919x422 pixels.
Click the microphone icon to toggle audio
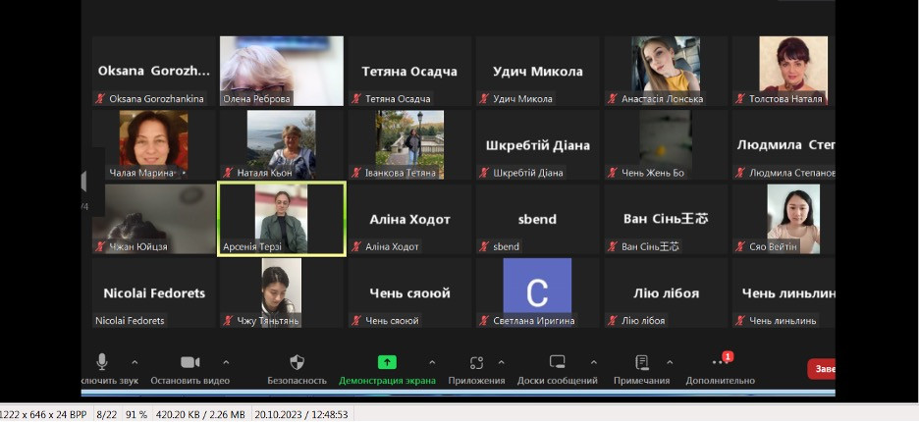(102, 362)
